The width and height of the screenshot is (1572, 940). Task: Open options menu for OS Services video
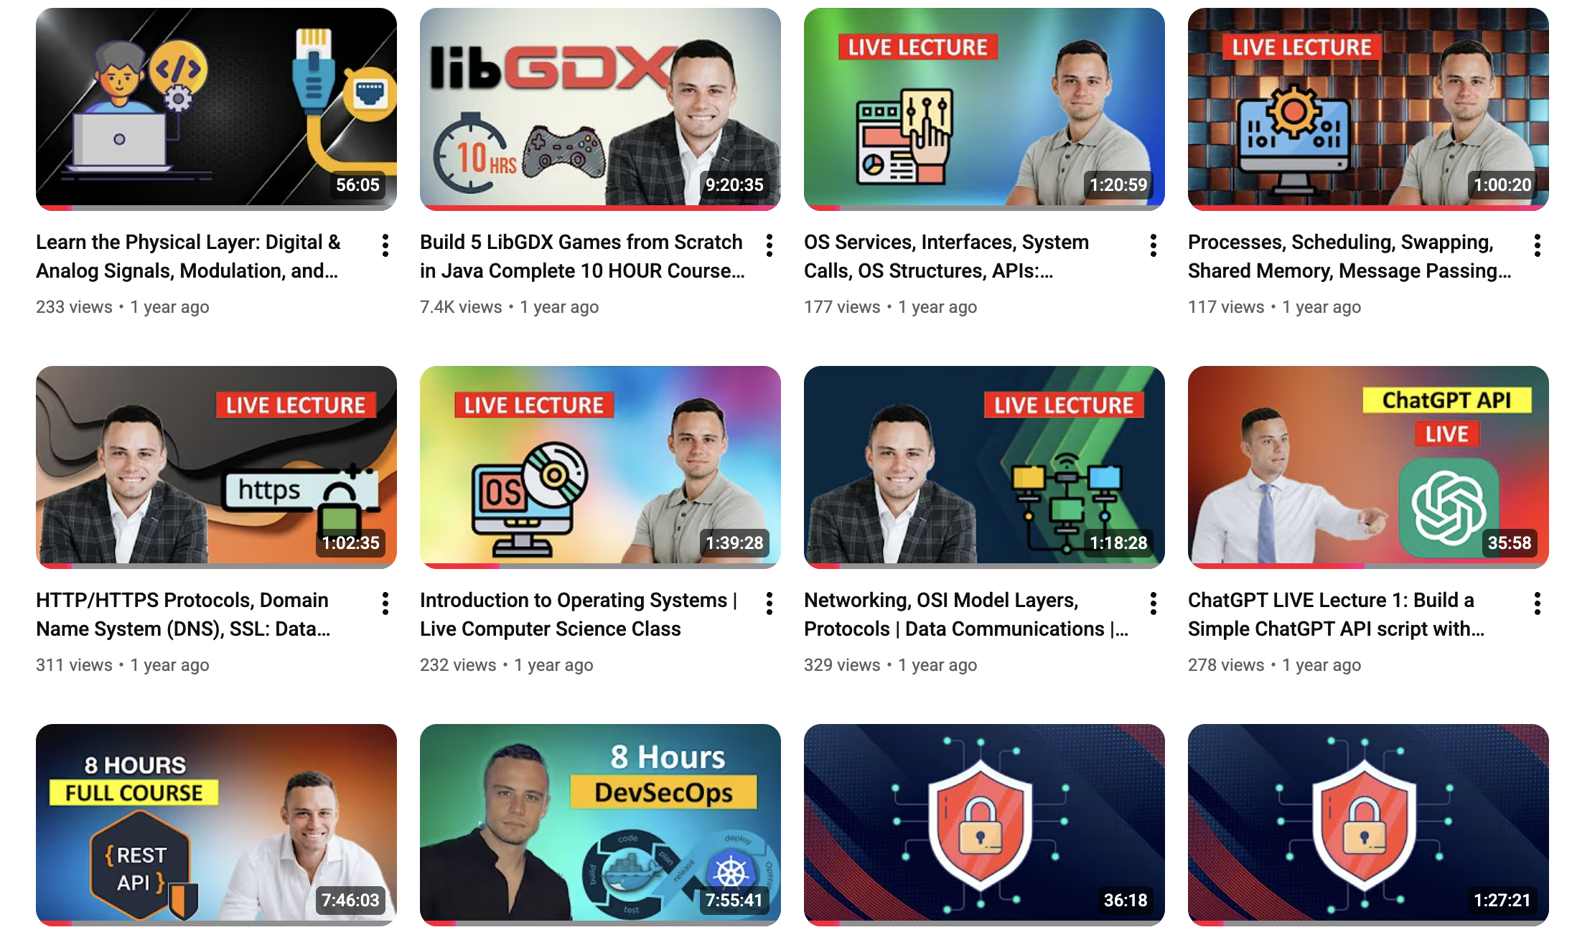coord(1154,245)
